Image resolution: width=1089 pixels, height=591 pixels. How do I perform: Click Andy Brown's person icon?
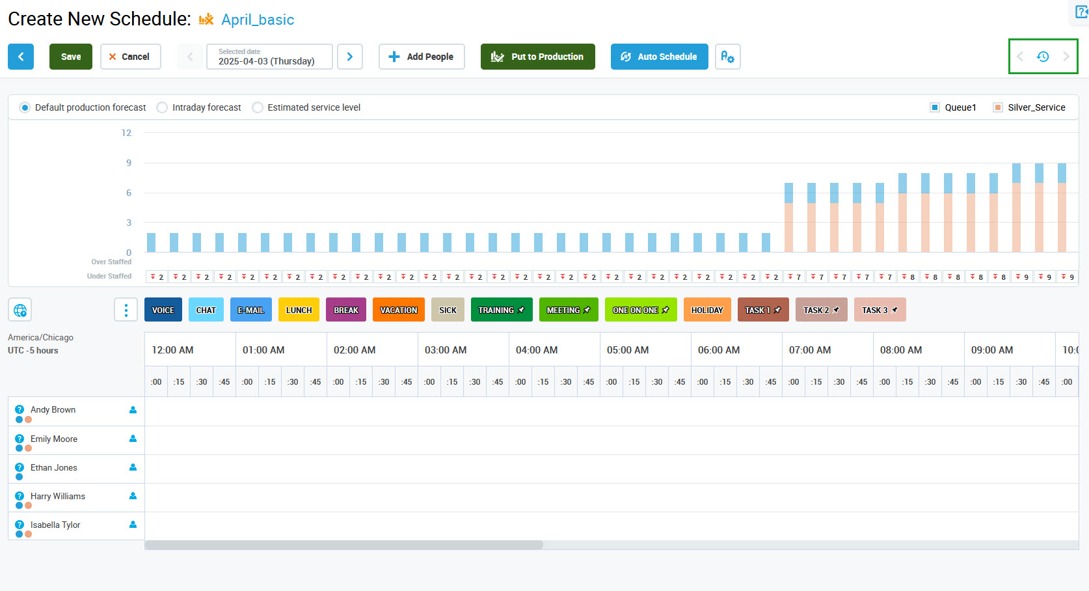pyautogui.click(x=133, y=410)
